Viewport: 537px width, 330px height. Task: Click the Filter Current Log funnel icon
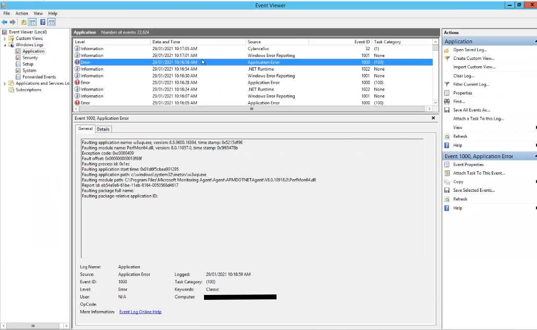tap(447, 84)
